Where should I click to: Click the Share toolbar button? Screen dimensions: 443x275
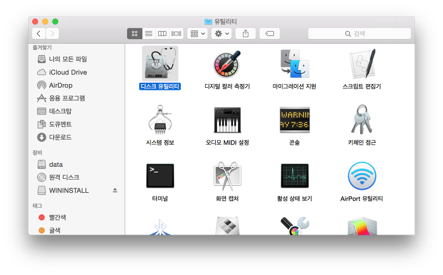(x=246, y=34)
